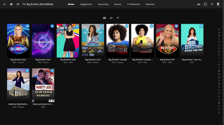Switch to the Suggestions tab
The image size is (224, 125).
click(86, 4)
